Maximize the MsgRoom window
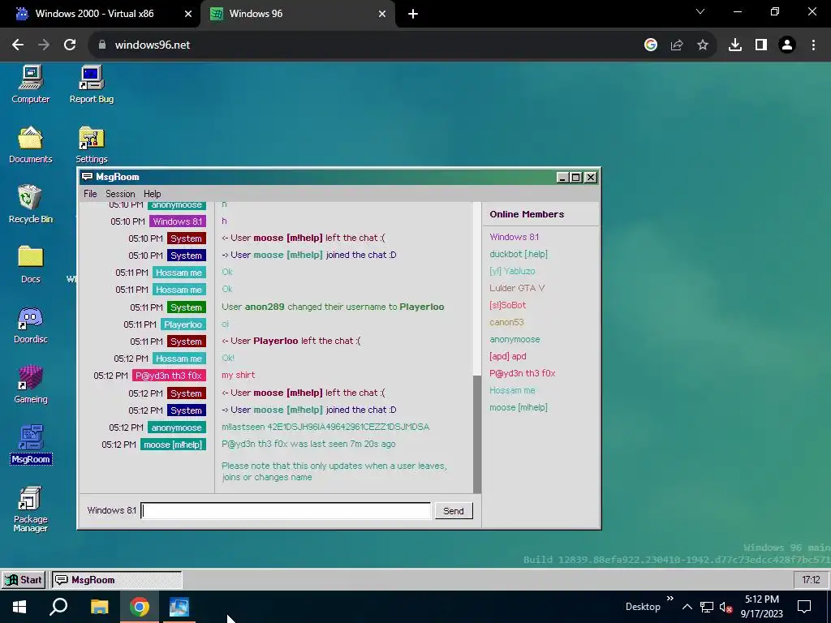 pyautogui.click(x=576, y=177)
